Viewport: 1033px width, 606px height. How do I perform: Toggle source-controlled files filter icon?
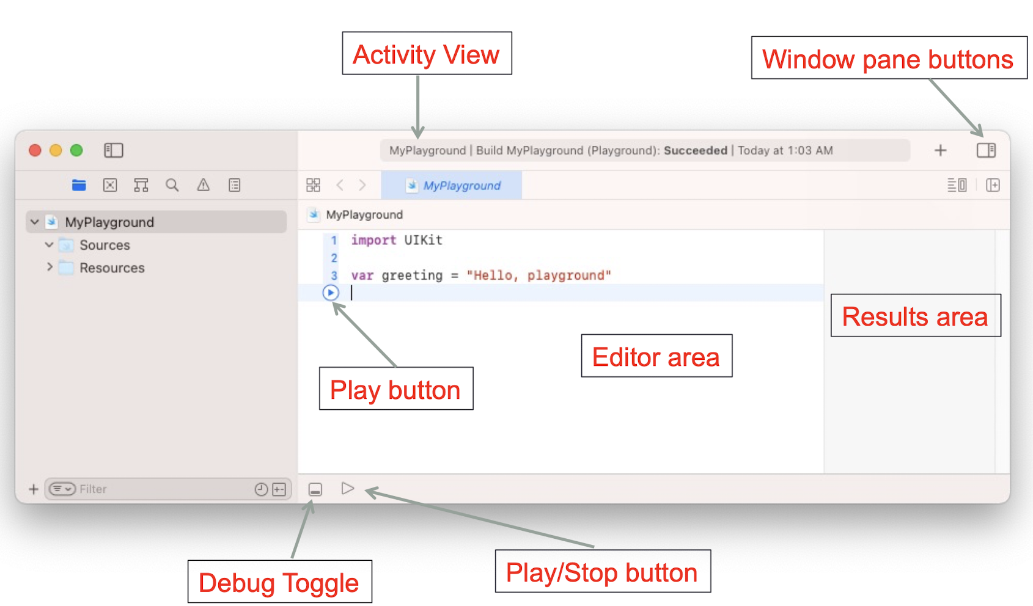pyautogui.click(x=279, y=489)
